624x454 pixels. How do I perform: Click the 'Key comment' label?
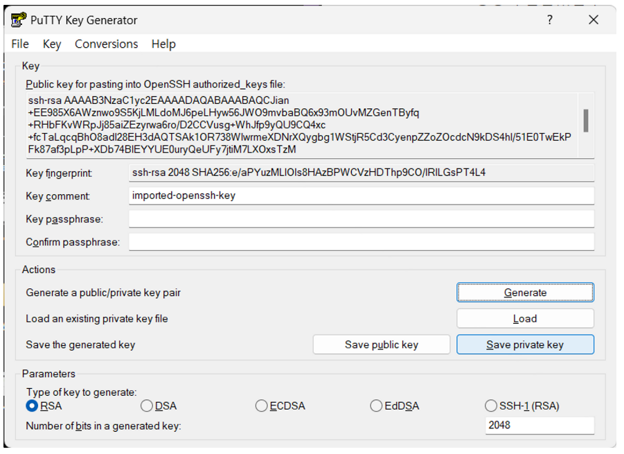pos(57,196)
